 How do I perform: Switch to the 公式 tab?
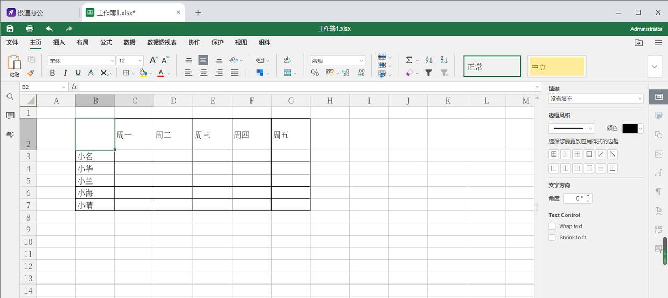click(x=106, y=42)
